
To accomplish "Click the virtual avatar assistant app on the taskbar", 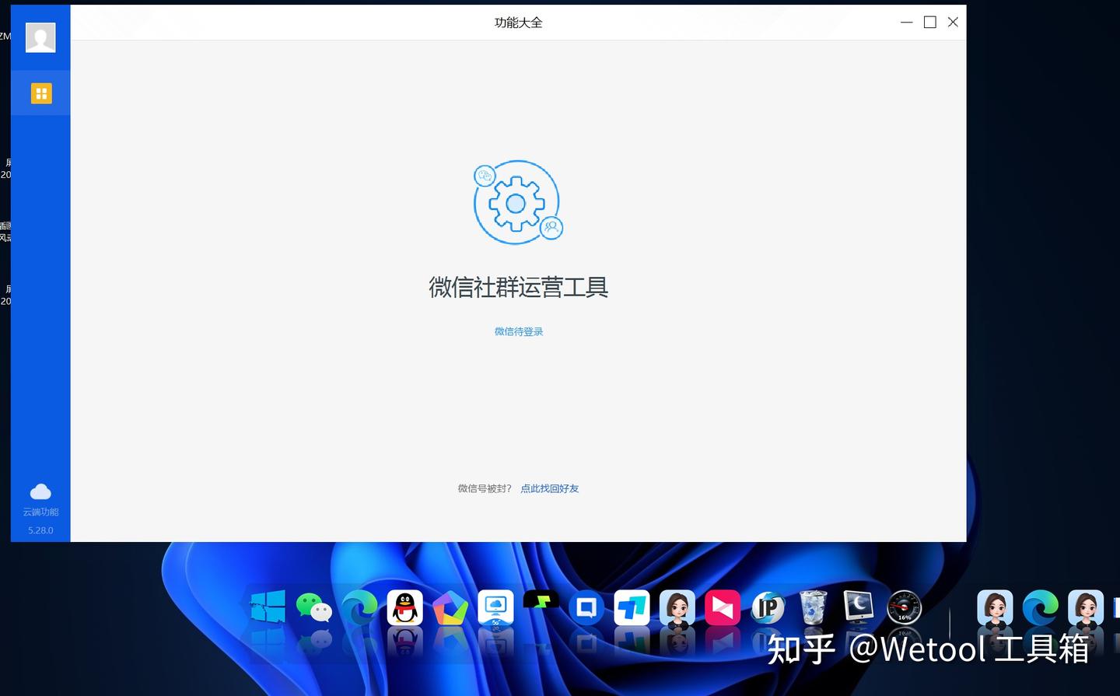I will pyautogui.click(x=677, y=607).
